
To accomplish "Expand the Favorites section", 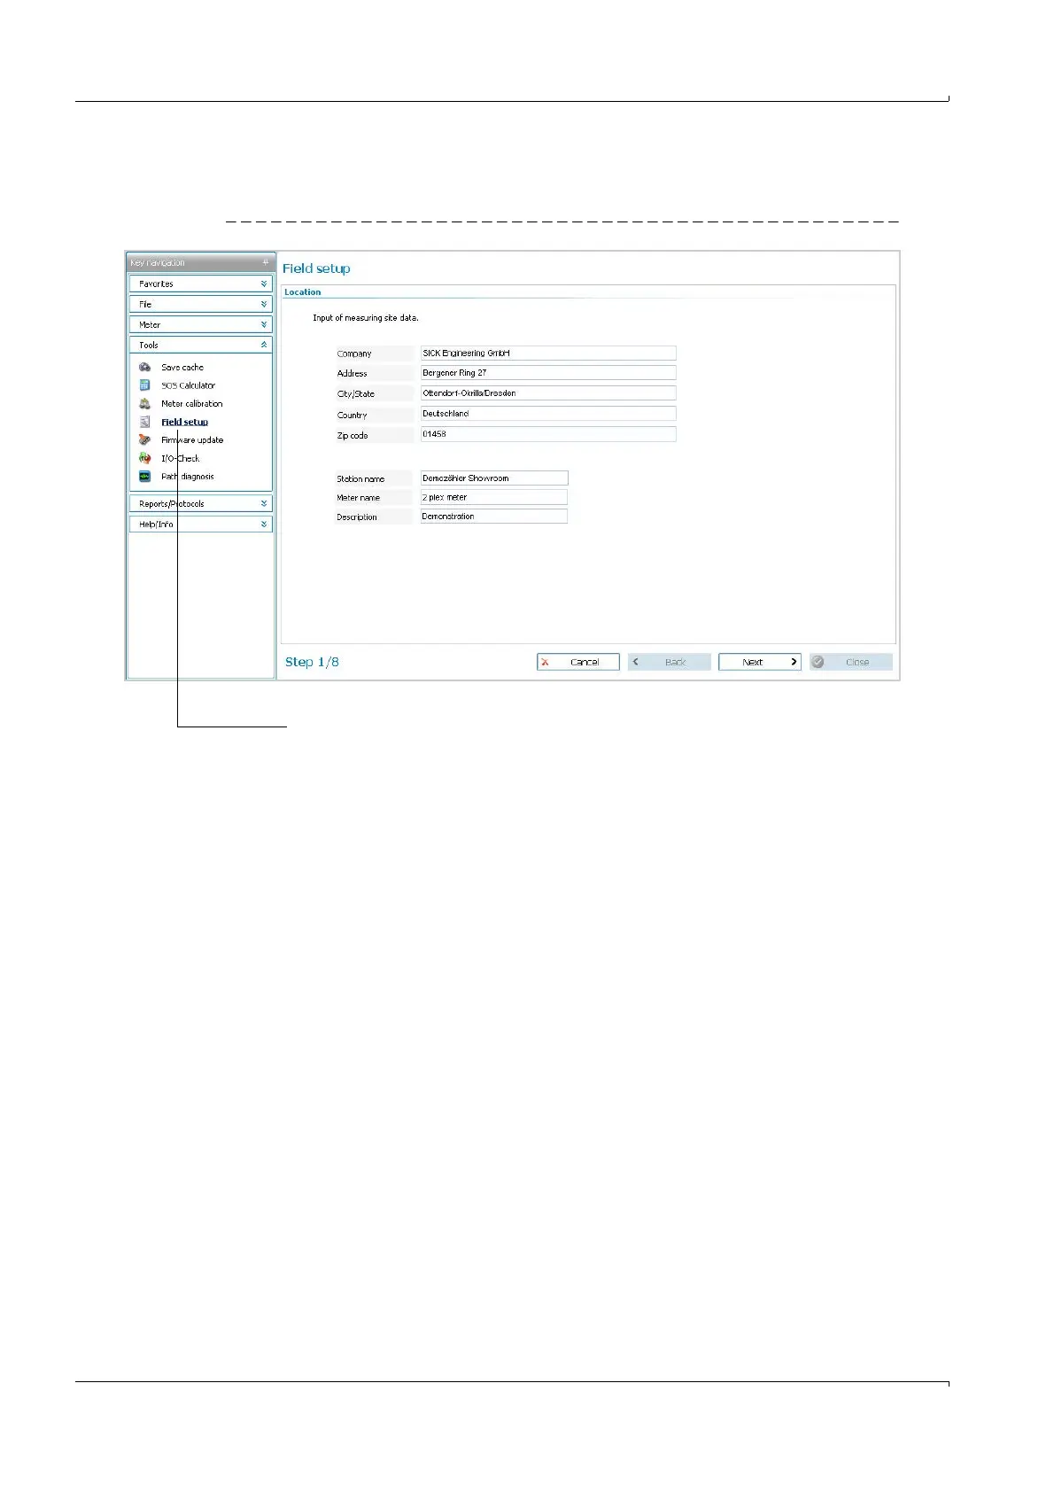I will pos(200,284).
